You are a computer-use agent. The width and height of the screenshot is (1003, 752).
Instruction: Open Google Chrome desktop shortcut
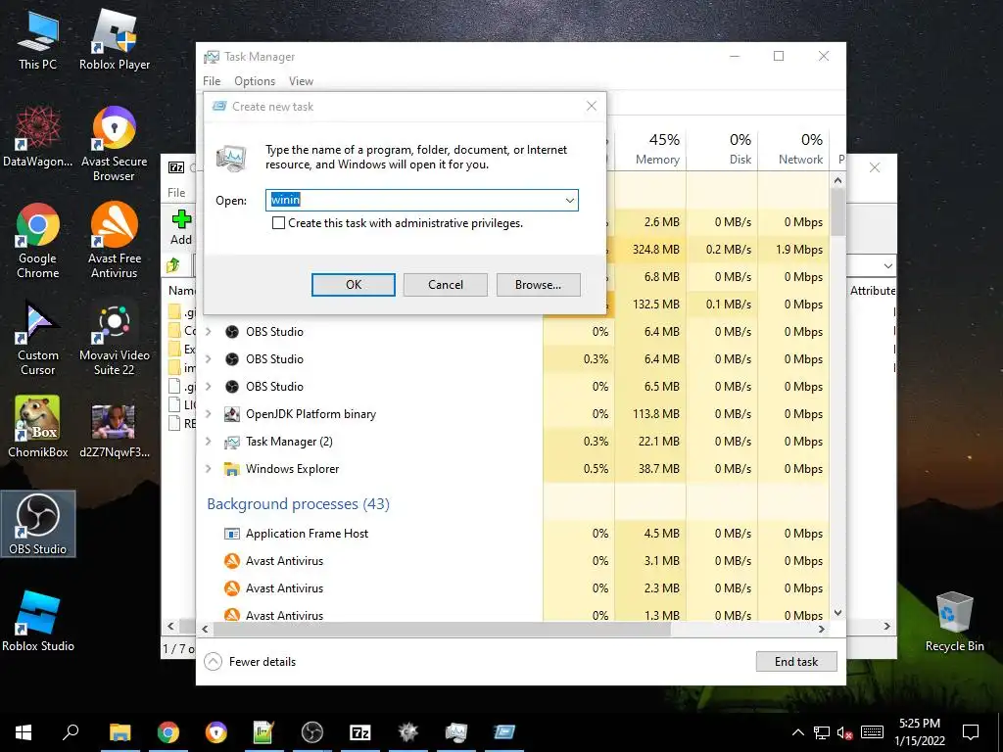click(38, 242)
